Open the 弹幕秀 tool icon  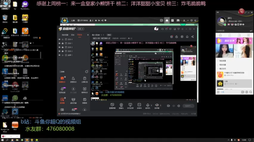(x=84, y=101)
